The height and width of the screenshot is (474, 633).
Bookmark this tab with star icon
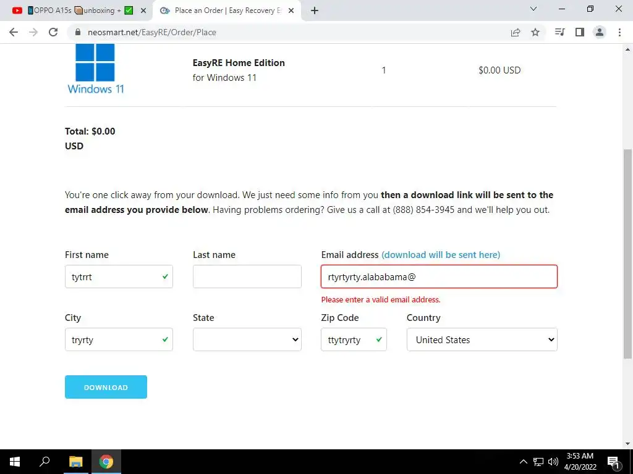coord(535,32)
